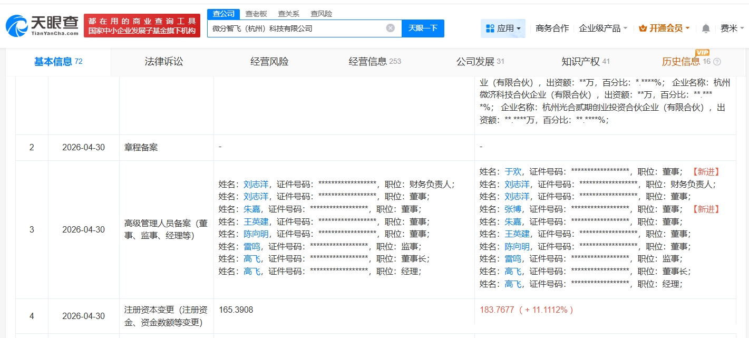Open 雷鸣 link in the before-change column

point(252,246)
